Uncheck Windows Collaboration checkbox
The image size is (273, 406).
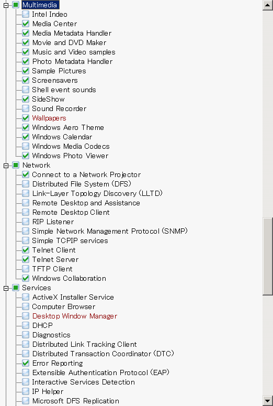coord(26,278)
